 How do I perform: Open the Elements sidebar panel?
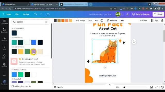[4, 30]
